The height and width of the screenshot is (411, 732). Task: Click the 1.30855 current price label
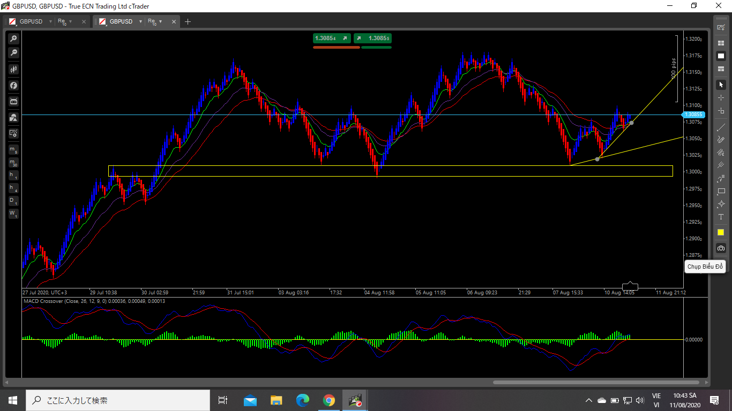coord(692,115)
